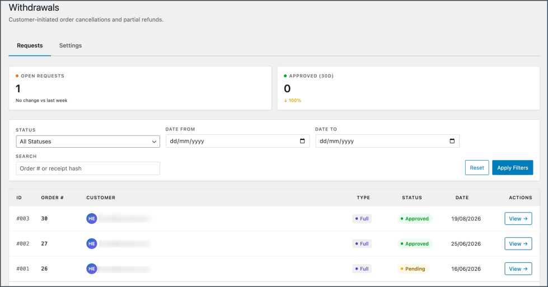Click Full type badge for #002

click(362, 244)
